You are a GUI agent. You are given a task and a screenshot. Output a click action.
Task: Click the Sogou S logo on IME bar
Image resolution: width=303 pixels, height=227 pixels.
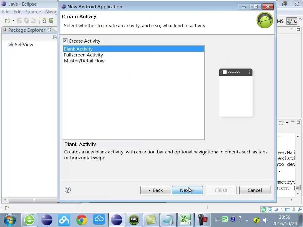coord(264,210)
